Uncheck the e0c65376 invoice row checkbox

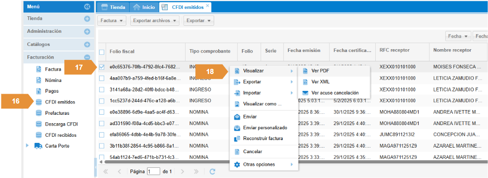[x=102, y=67]
